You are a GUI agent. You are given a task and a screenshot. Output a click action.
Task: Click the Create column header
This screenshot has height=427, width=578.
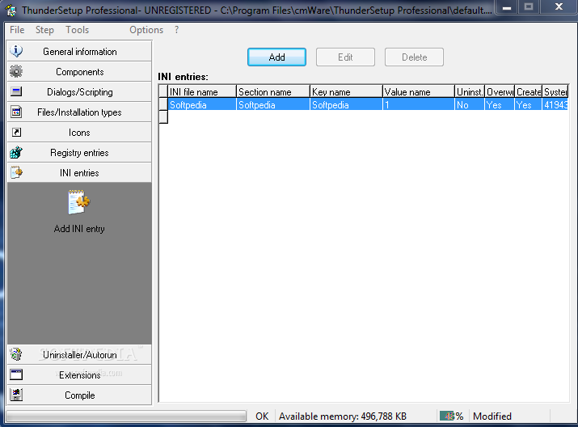(x=528, y=91)
